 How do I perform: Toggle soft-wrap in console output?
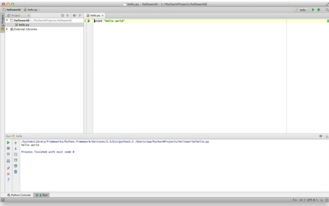pos(15,155)
